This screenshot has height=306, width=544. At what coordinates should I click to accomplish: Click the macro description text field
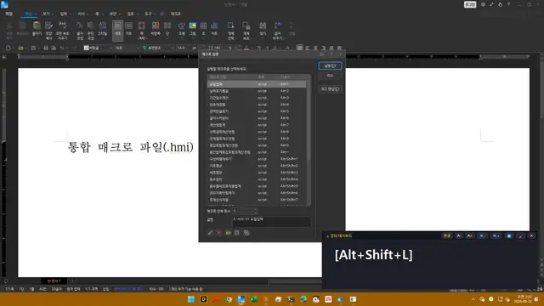point(271,221)
